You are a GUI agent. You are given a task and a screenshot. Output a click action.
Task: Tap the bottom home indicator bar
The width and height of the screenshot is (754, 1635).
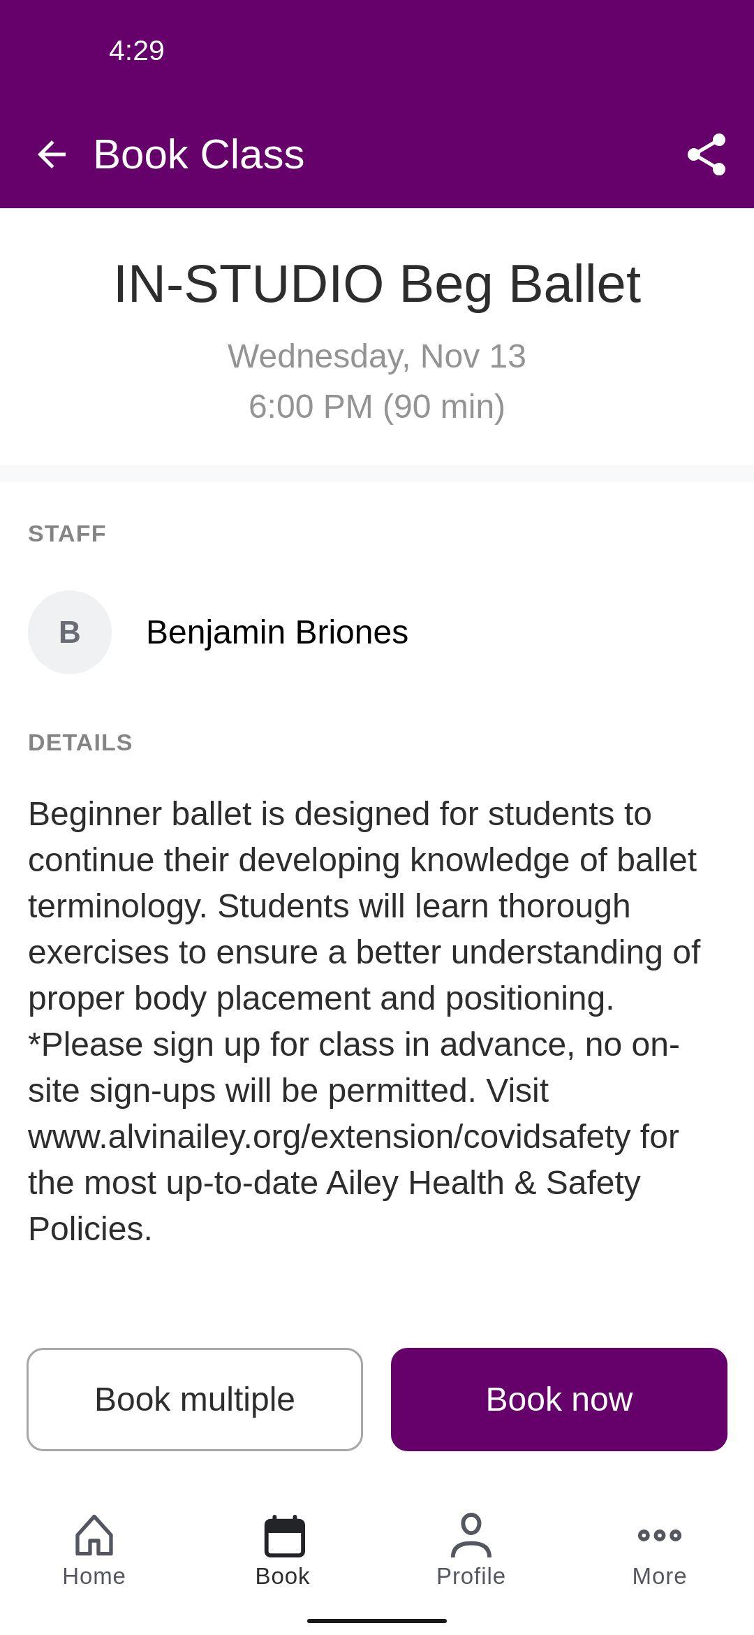377,1621
